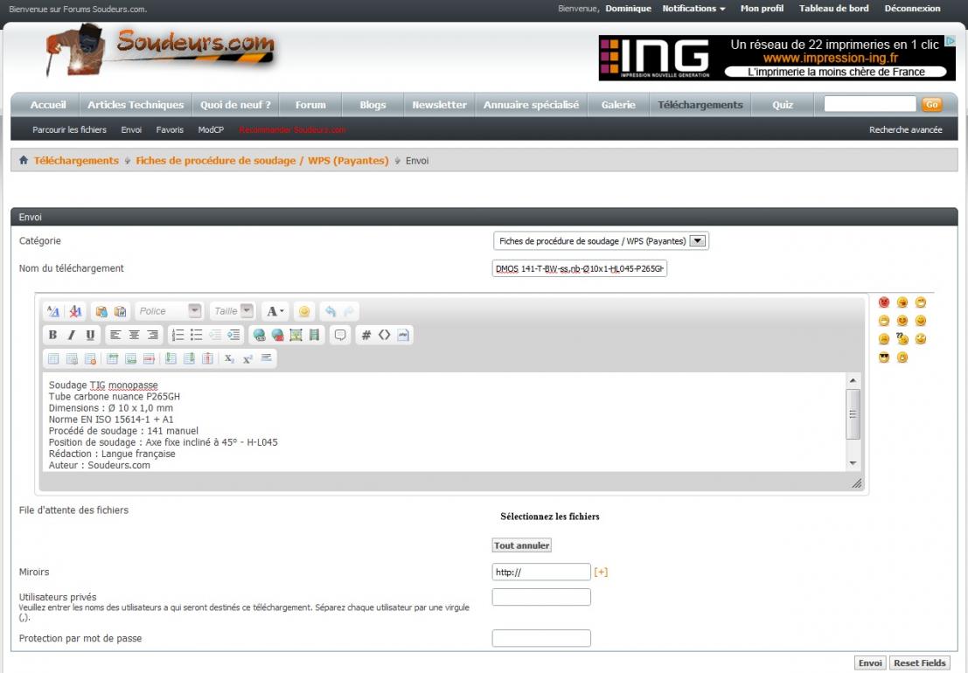The height and width of the screenshot is (673, 968).
Task: Apply subscript formatting
Action: (x=229, y=358)
